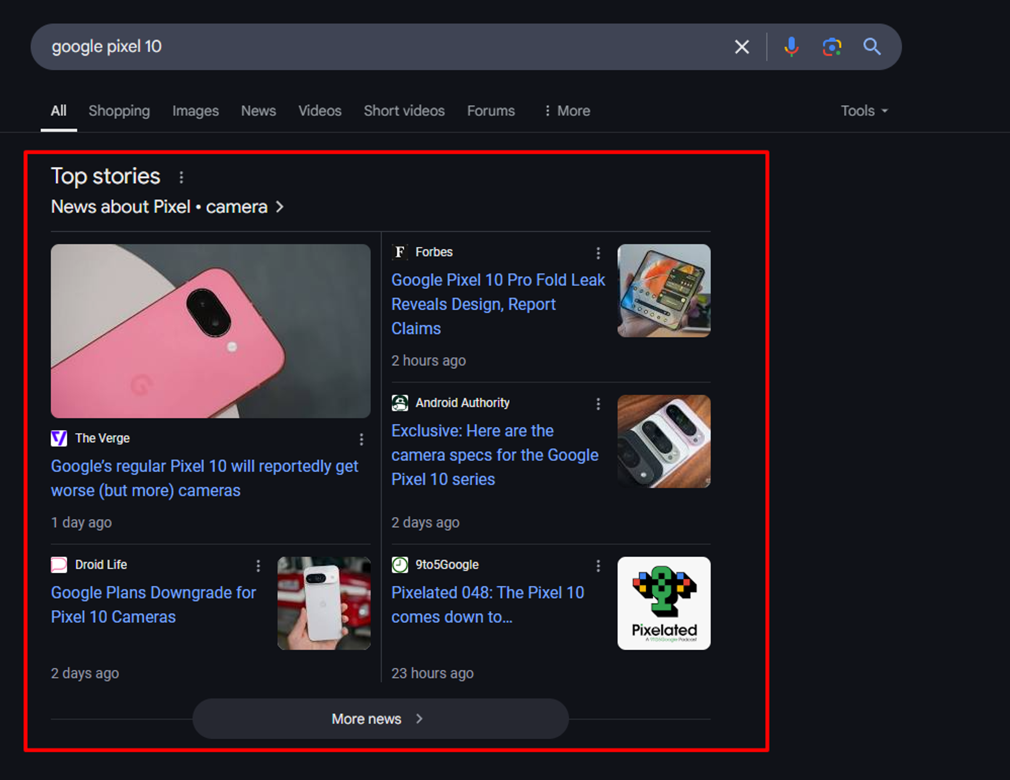Click the Forbes foldable phone thumbnail

[x=664, y=290]
